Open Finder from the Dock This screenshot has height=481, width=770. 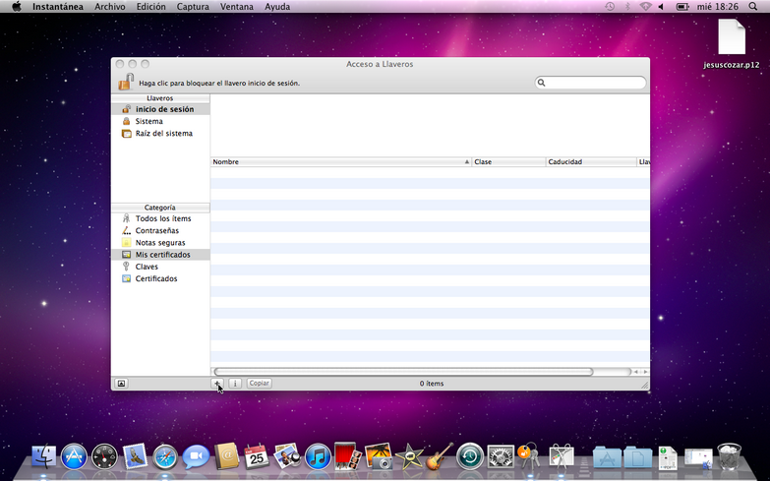43,457
